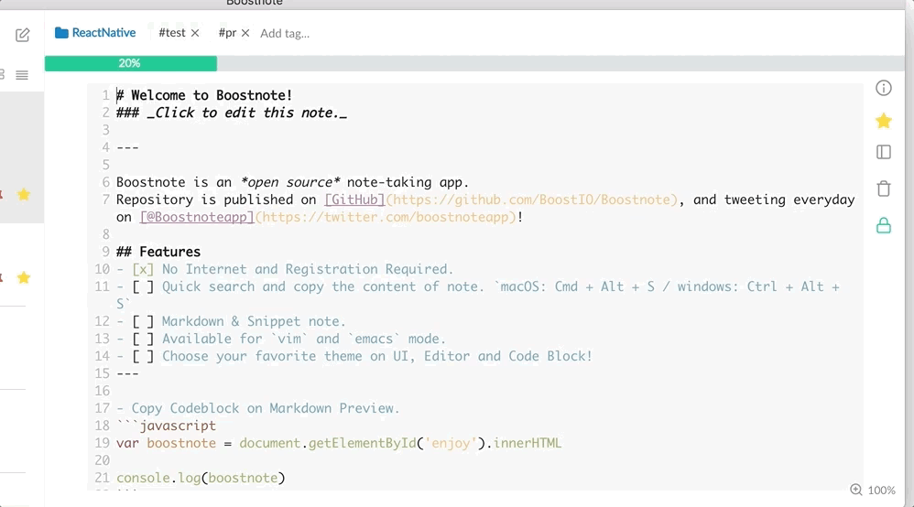Toggle the split editor layout icon
This screenshot has height=507, width=914.
point(884,152)
